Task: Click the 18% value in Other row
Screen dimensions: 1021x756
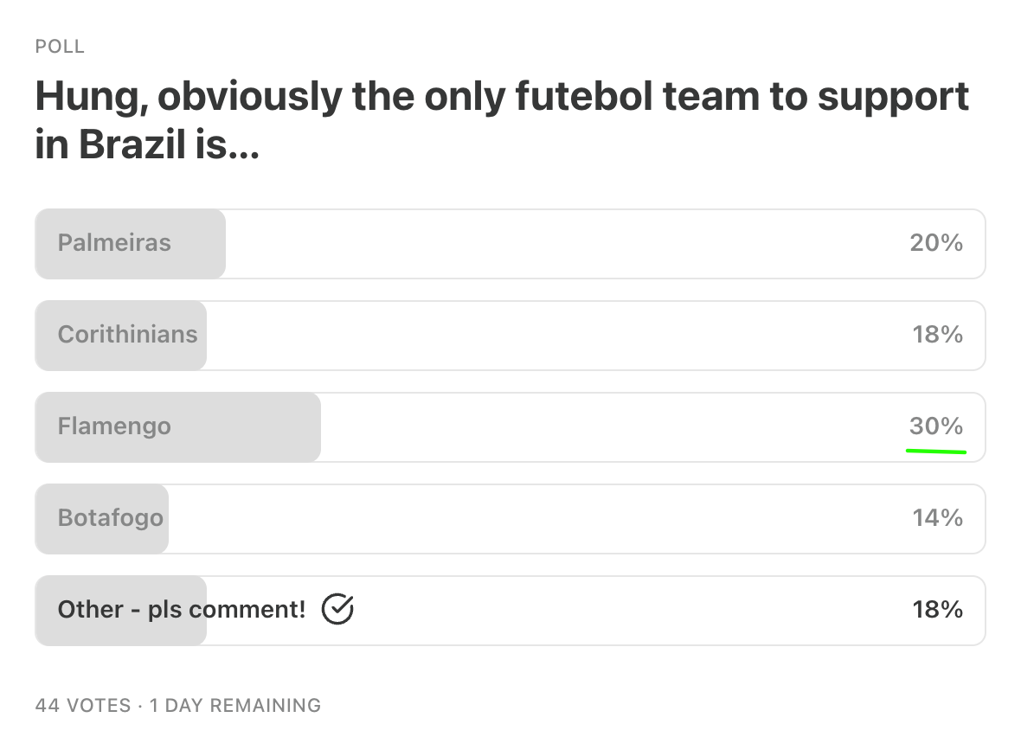Action: pyautogui.click(x=937, y=610)
